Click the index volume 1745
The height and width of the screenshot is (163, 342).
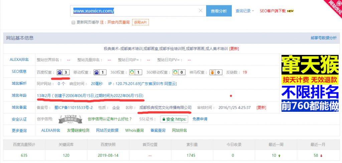[191, 156]
